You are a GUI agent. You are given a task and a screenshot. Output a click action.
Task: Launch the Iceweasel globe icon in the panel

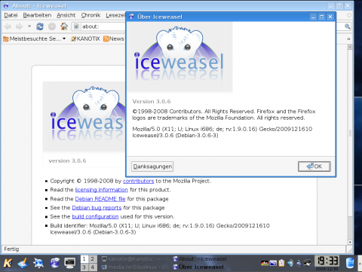coord(54,263)
